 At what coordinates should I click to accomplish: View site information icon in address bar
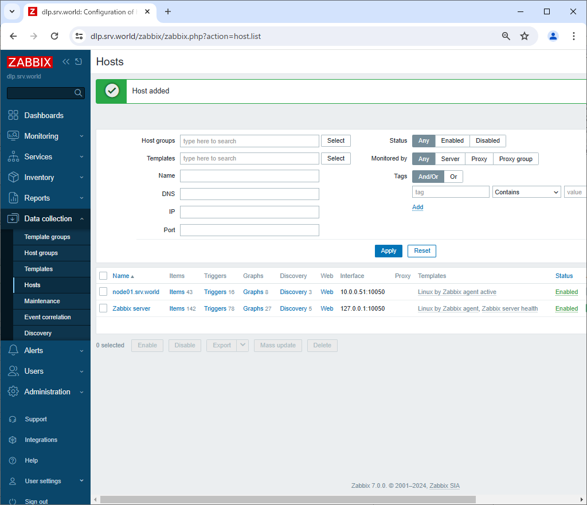pos(79,36)
